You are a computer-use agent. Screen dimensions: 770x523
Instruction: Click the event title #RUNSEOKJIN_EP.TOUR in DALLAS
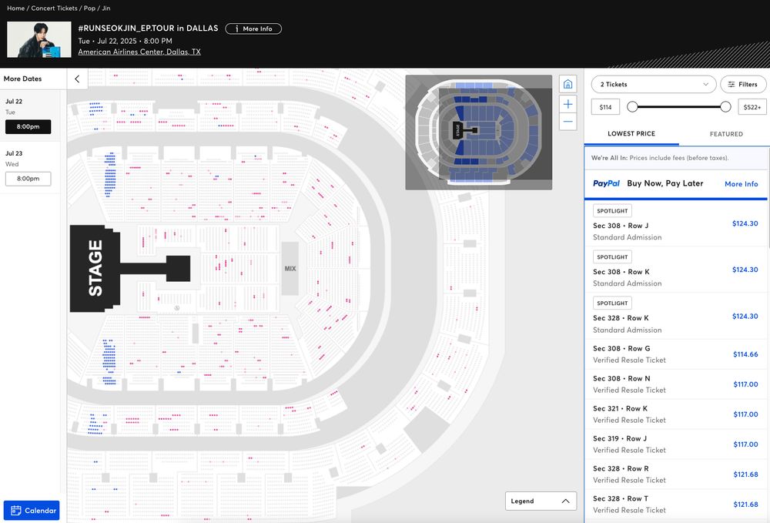pos(148,28)
